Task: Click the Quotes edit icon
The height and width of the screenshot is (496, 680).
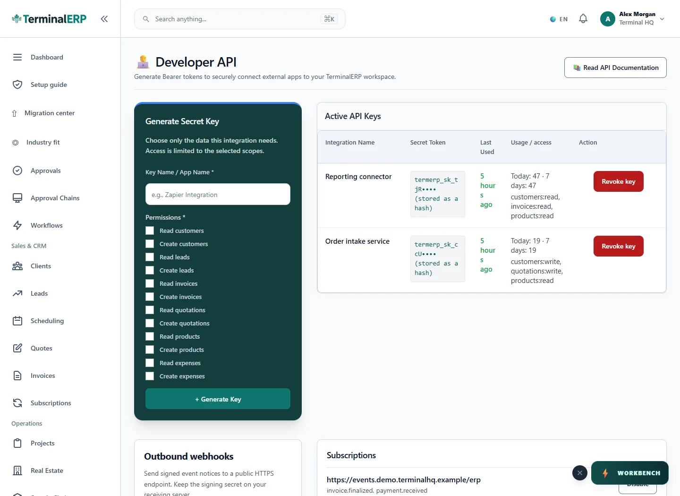Action: pos(17,348)
